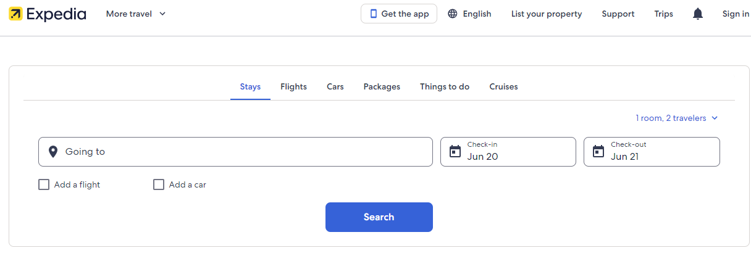
Task: Enable the Add a car checkbox
Action: click(x=159, y=184)
